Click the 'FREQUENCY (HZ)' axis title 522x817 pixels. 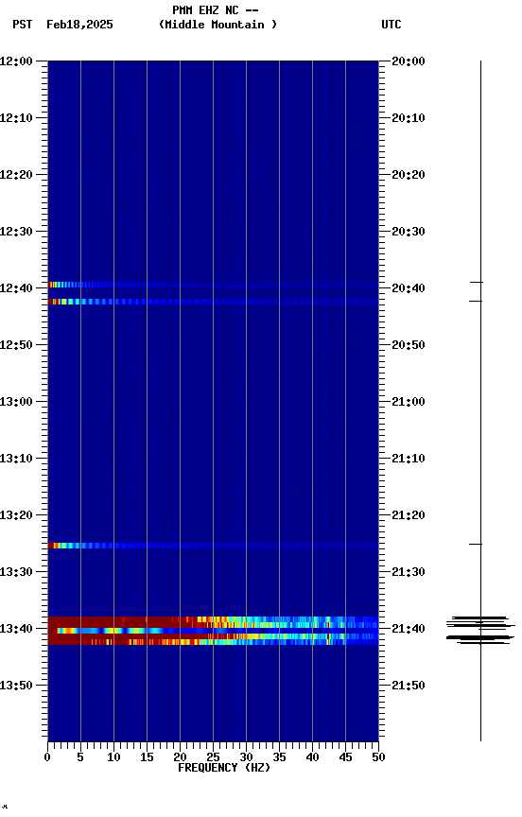pyautogui.click(x=224, y=768)
